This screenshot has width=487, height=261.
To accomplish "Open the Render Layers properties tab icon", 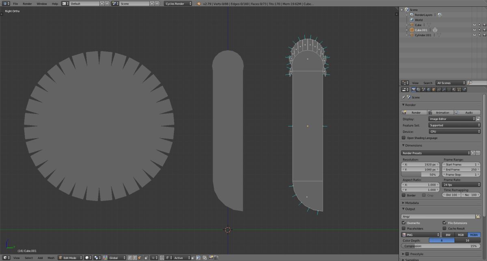I will [x=418, y=90].
